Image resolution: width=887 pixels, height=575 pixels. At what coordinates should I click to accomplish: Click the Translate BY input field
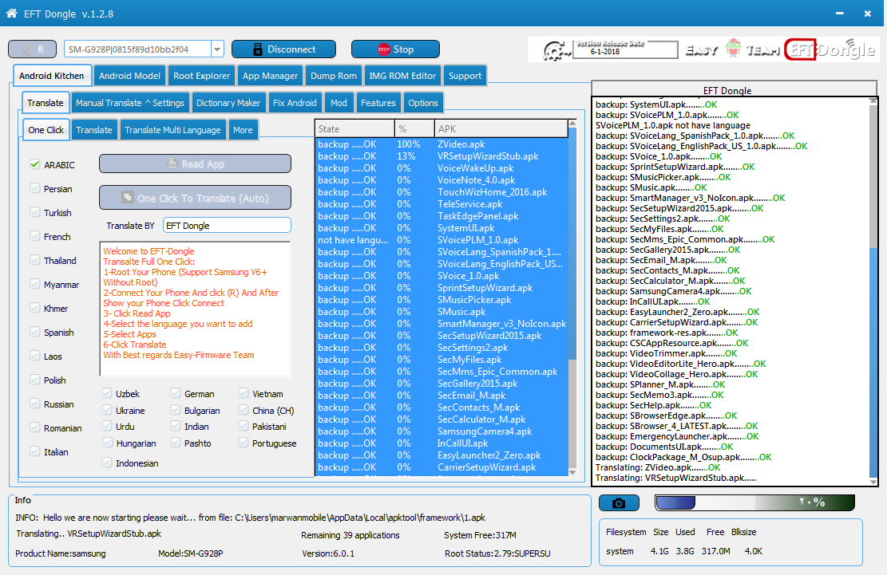(227, 226)
